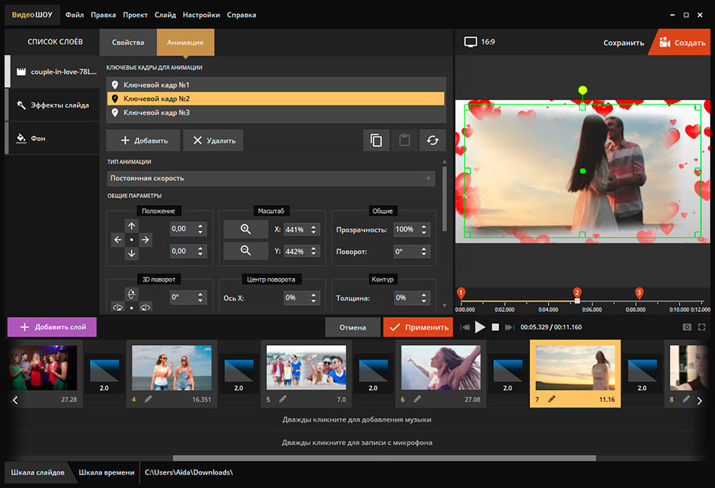Adjust the Поворот angle stepper

tap(424, 251)
